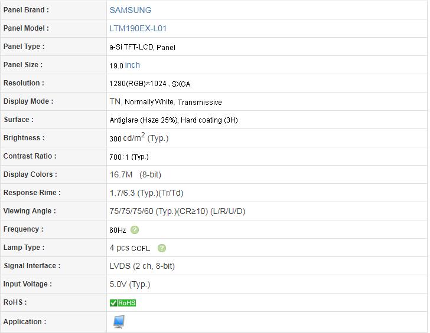The height and width of the screenshot is (333, 430).
Task: Select the 'RoHS :' label
Action: [15, 302]
